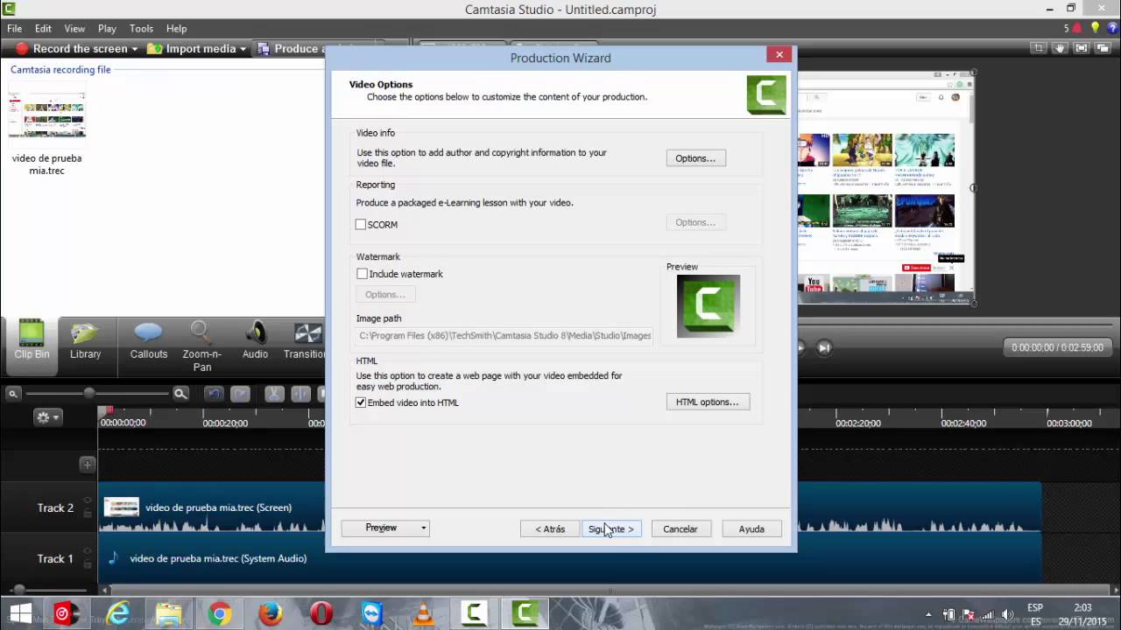
Task: Click the Ayuda help button
Action: [x=751, y=529]
